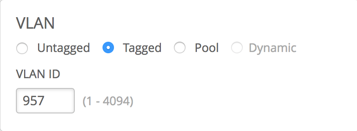
Task: Click the "Pool" text label
Action: tap(206, 48)
